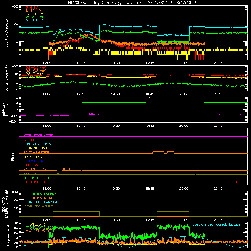The image size is (251, 251).
Task: Select the green 25-50 keV legend label
Action: (35, 17)
